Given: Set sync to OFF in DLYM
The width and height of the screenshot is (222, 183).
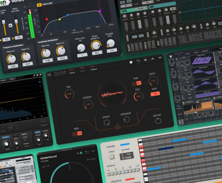Looking at the screenshot, I should click(139, 83).
